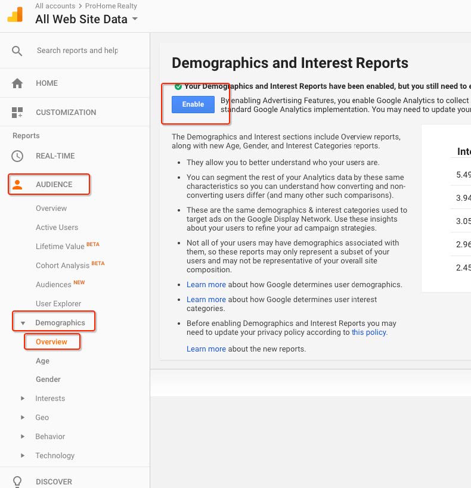Screen dimensions: 471x488
Task: Select Active Users report
Action: (57, 228)
